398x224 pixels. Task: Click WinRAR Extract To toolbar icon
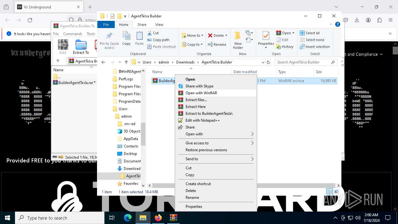coord(81,47)
